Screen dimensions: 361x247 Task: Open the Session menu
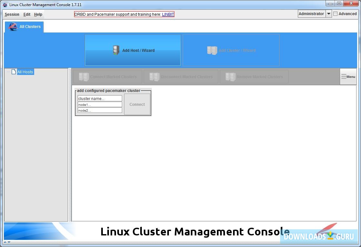(x=12, y=14)
